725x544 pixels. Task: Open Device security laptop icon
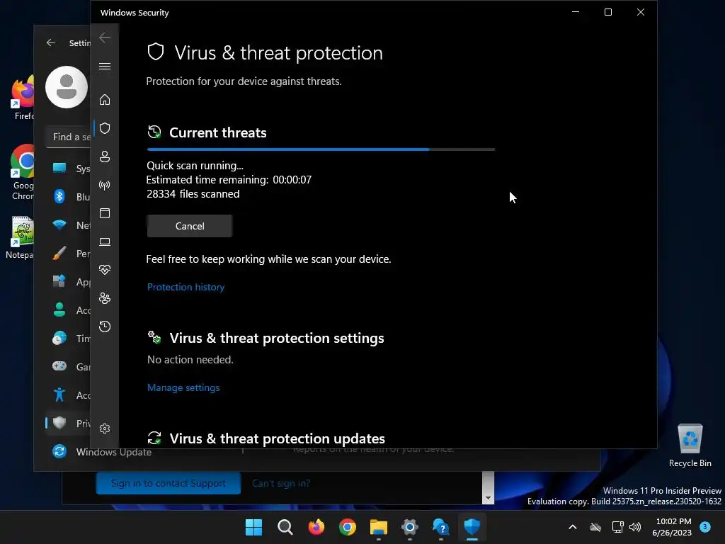[x=105, y=242]
